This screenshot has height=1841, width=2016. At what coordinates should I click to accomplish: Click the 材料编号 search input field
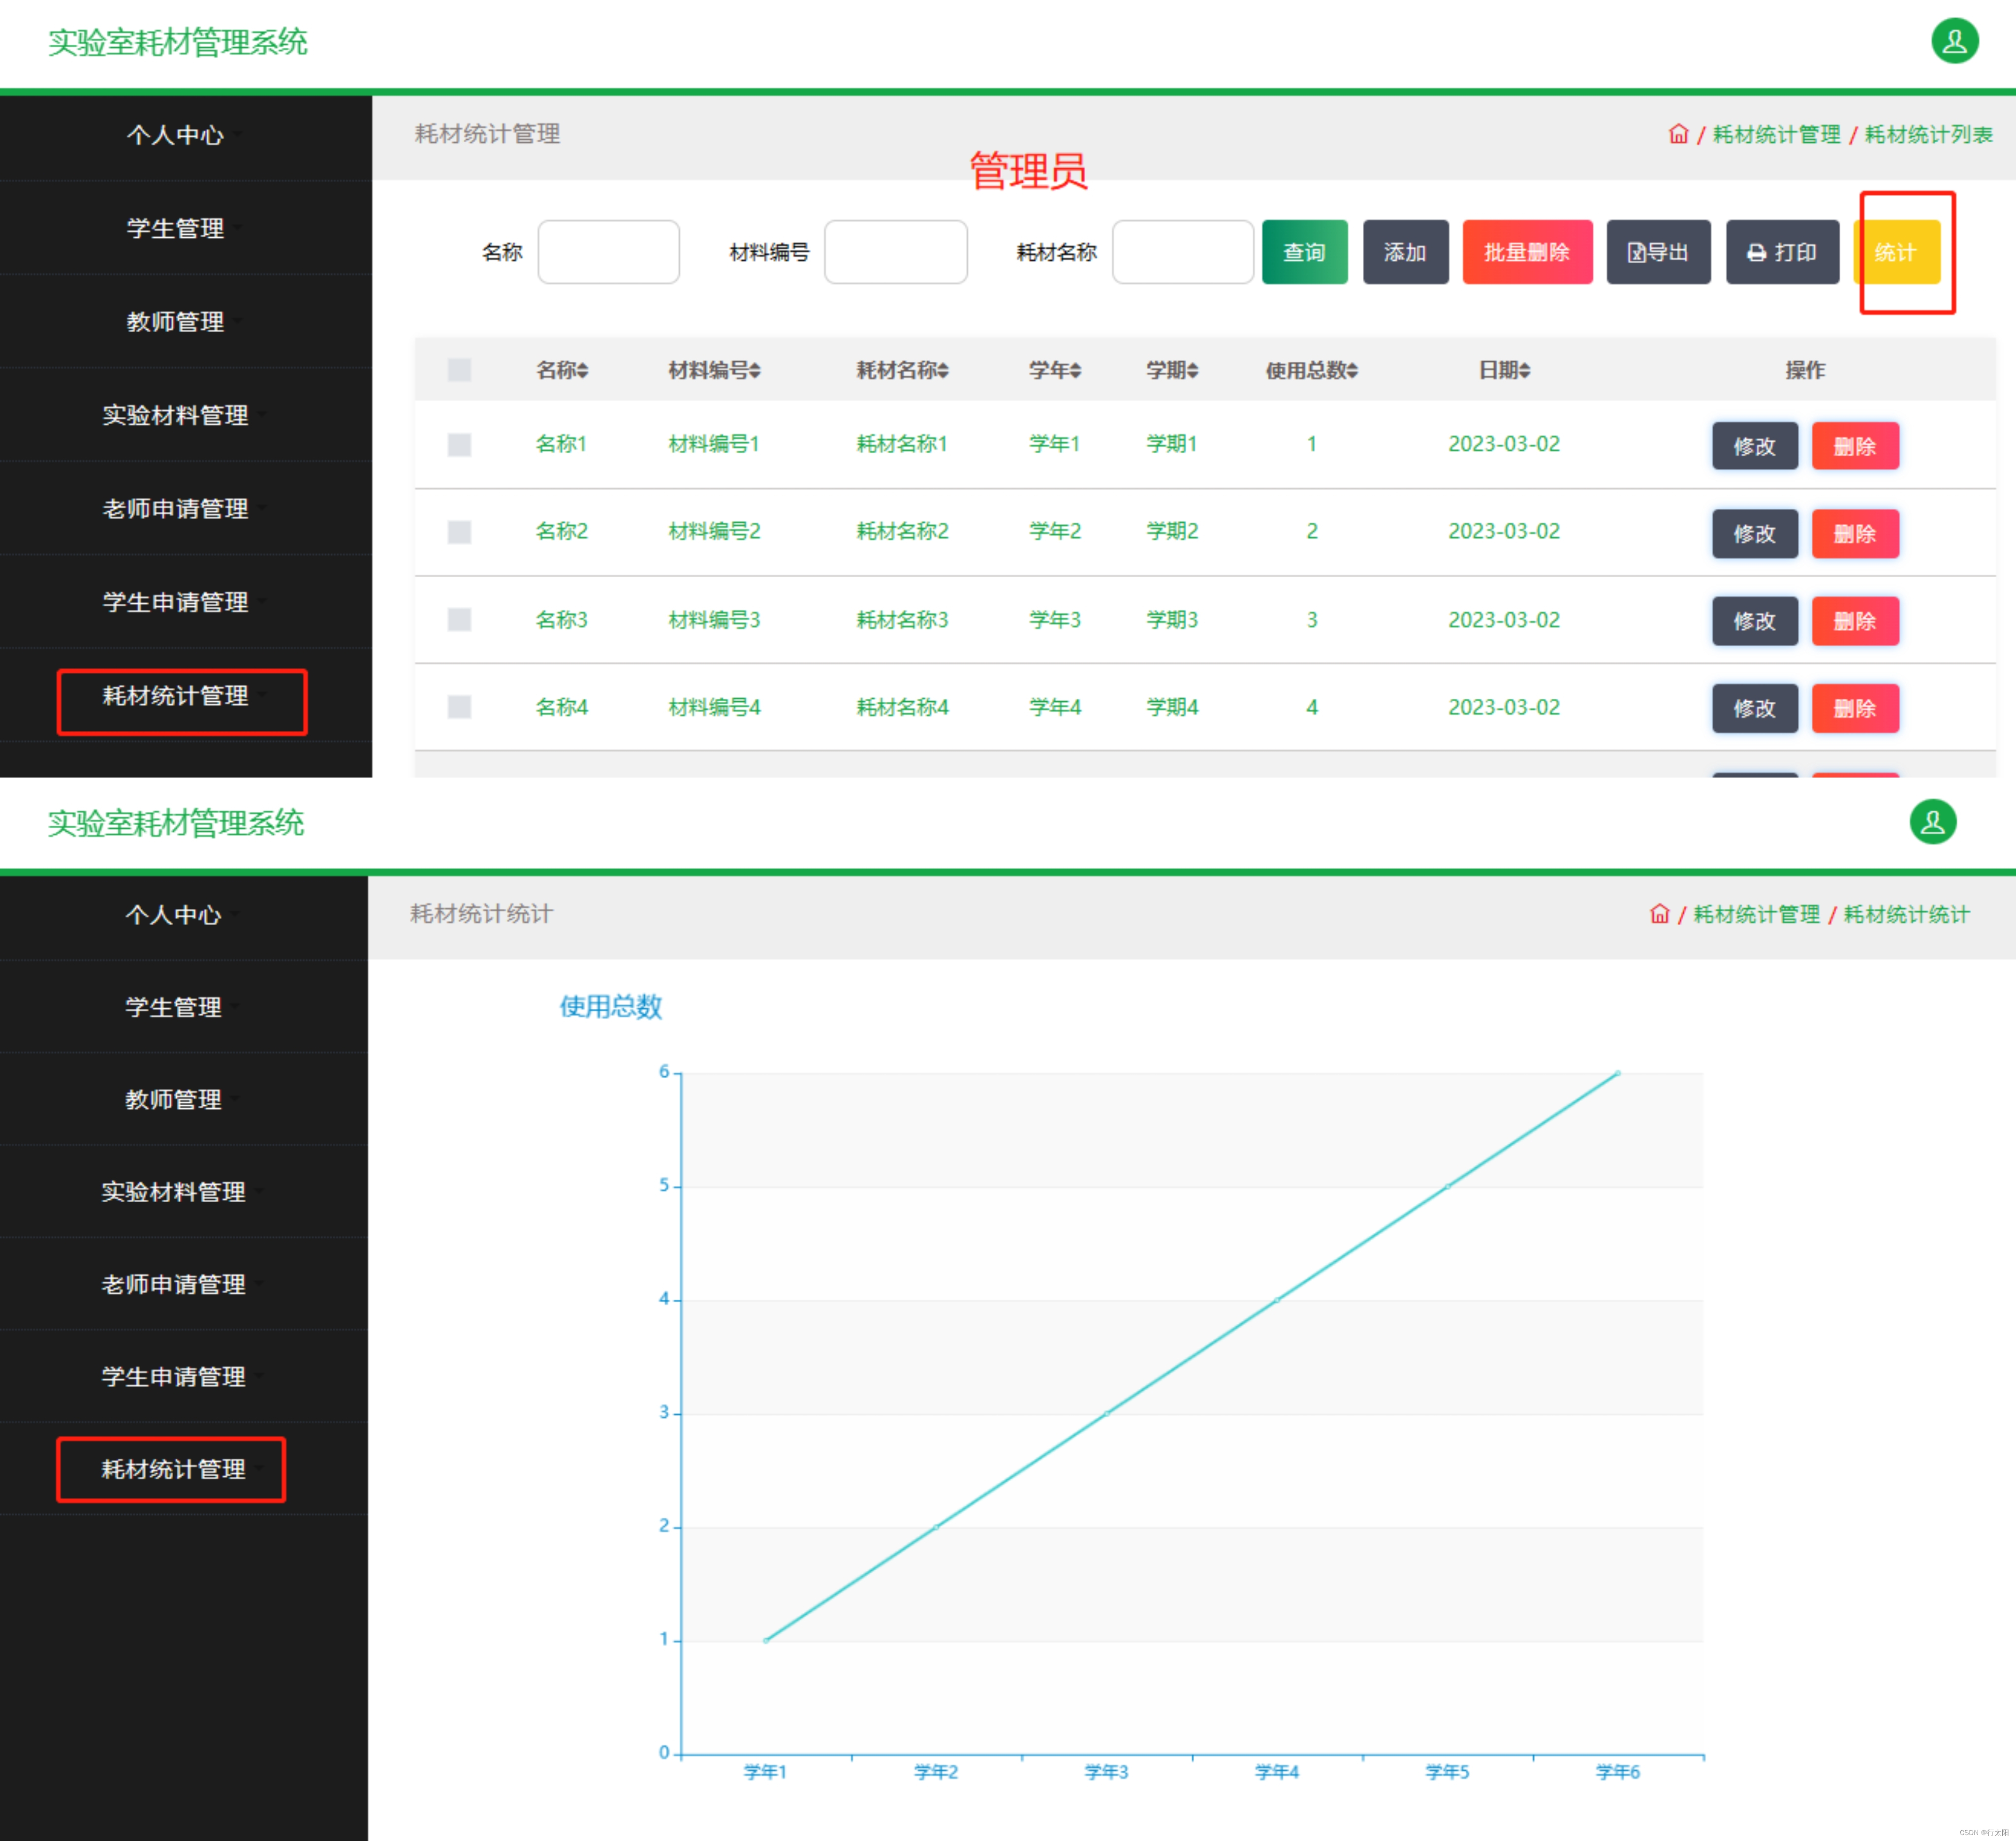click(x=895, y=252)
